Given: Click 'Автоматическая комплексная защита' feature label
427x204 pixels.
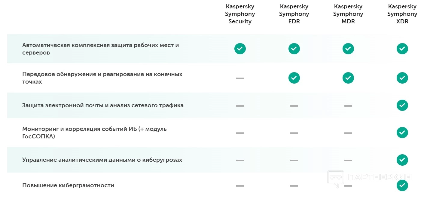Looking at the screenshot, I should pos(100,49).
